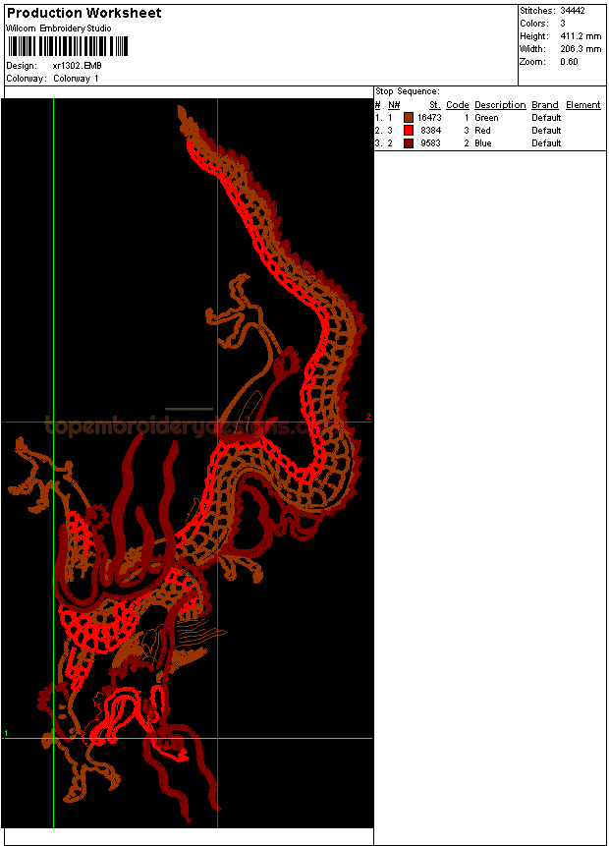Screen dimensions: 609x846
Task: Click the 'Height:' label
Action: 534,36
